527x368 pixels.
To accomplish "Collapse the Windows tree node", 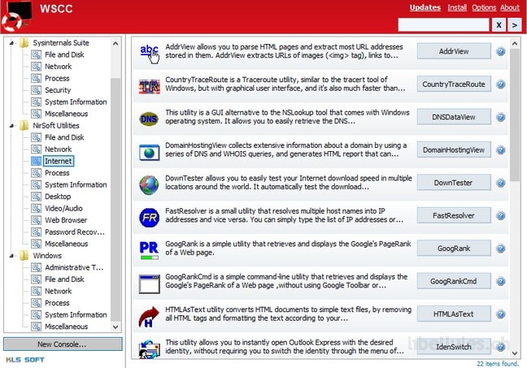I will click(x=11, y=256).
